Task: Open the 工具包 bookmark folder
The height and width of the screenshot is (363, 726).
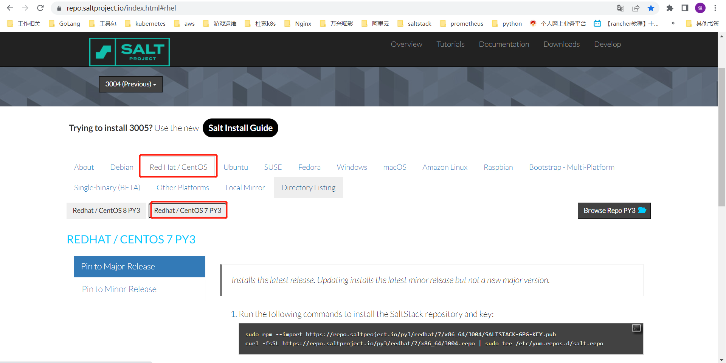Action: pos(102,23)
